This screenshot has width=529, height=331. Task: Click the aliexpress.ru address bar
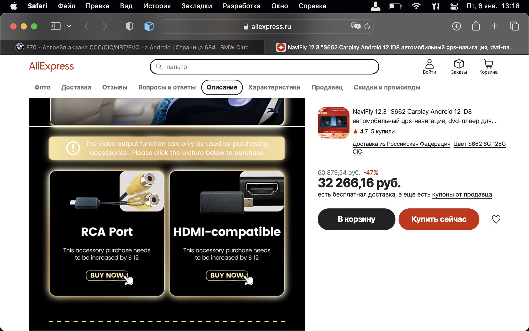point(267,26)
